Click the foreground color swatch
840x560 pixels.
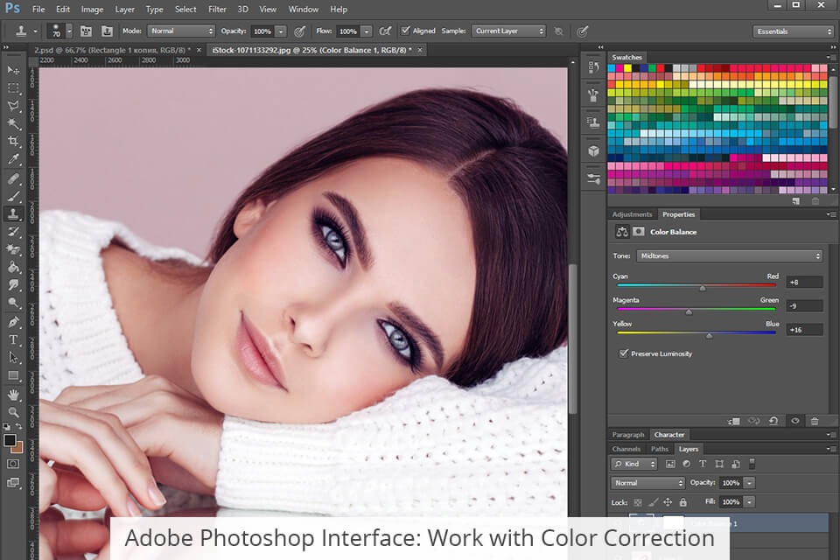click(x=10, y=440)
